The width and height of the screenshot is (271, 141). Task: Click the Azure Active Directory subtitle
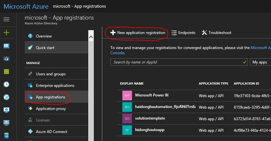[x=41, y=23]
